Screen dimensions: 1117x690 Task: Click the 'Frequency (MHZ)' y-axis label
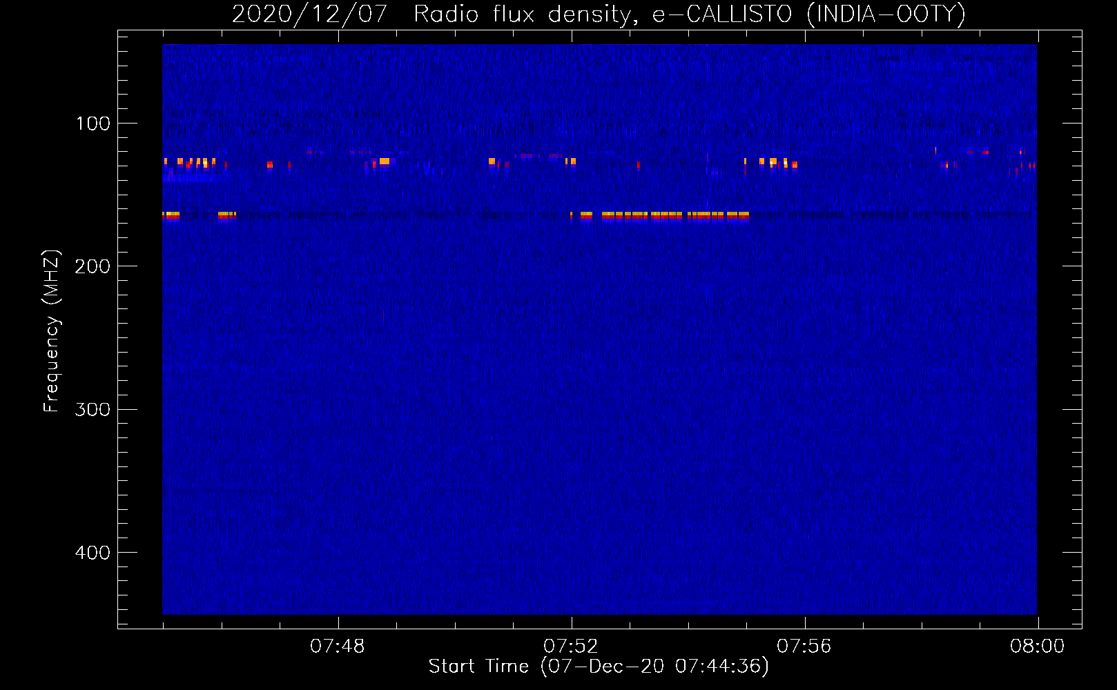52,331
